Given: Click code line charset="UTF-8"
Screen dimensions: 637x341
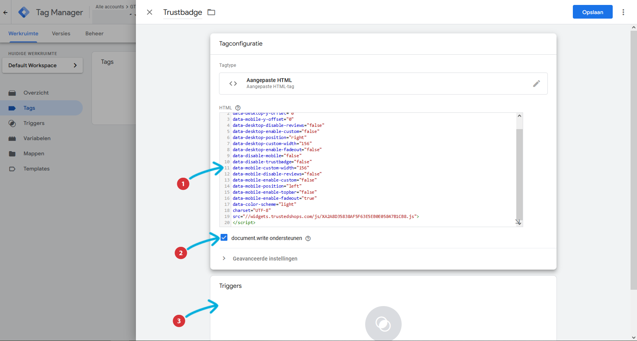Looking at the screenshot, I should [x=252, y=210].
